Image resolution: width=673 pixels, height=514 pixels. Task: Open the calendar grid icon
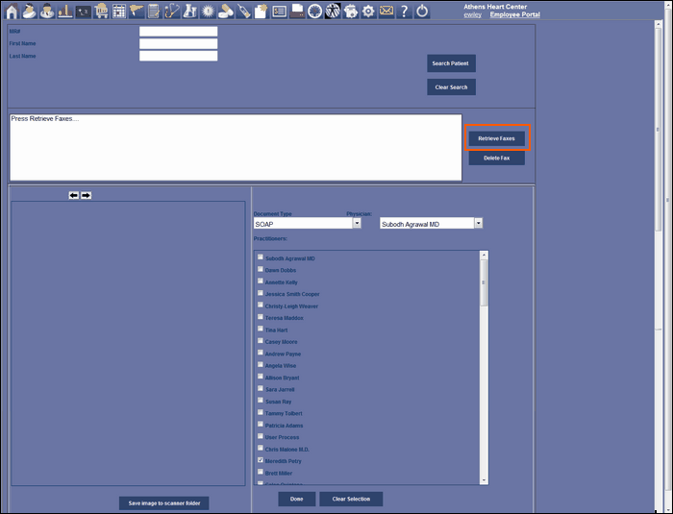(x=119, y=12)
